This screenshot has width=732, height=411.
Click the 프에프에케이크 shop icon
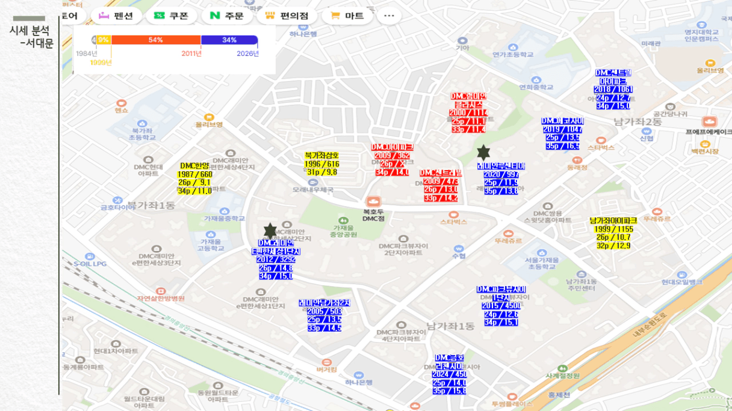[x=709, y=121]
